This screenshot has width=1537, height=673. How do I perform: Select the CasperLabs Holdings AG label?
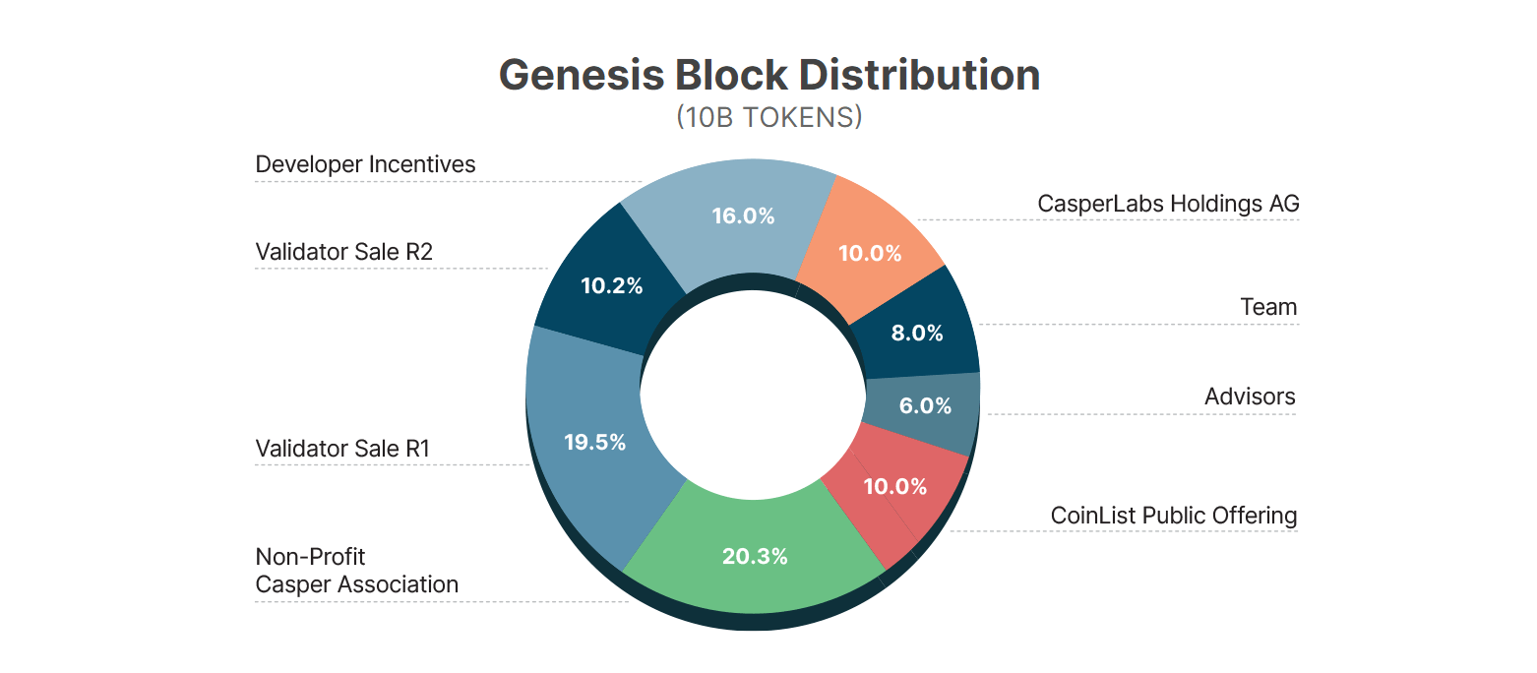1168,204
